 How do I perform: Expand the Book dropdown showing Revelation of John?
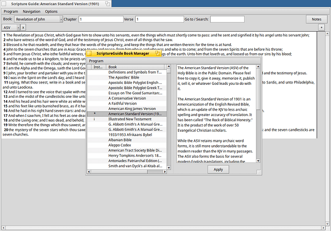pyautogui.click(x=39, y=19)
